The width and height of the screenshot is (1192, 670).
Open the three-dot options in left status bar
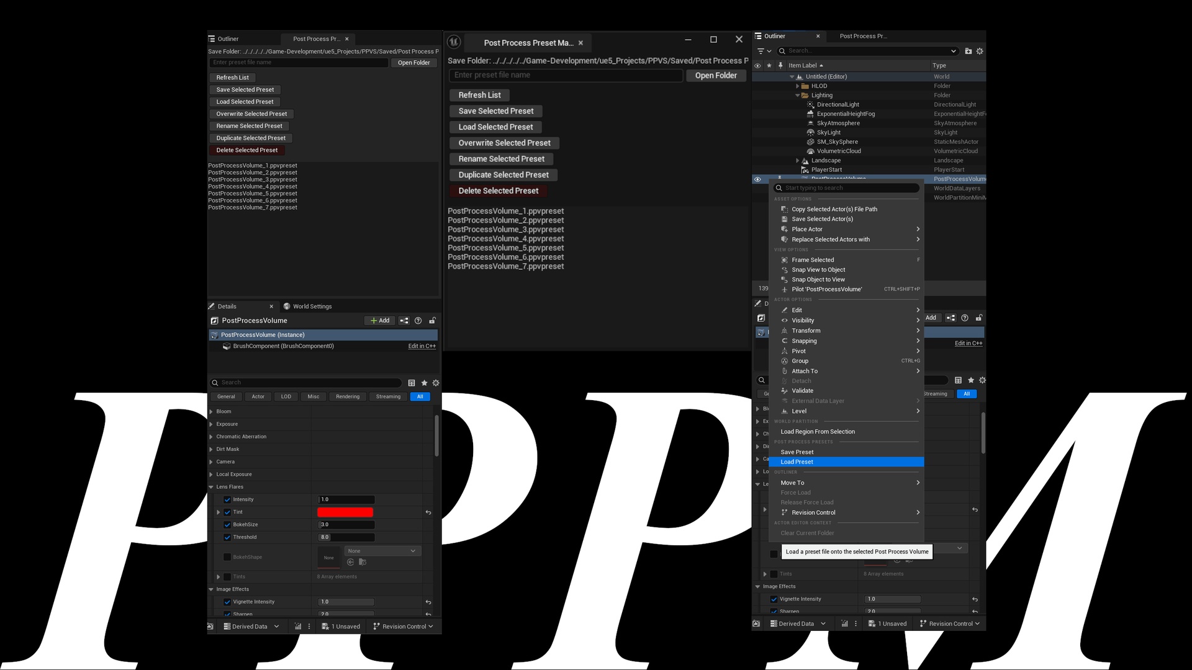pos(309,627)
